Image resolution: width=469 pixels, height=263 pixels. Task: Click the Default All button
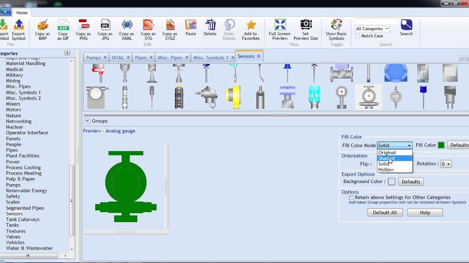[385, 213]
